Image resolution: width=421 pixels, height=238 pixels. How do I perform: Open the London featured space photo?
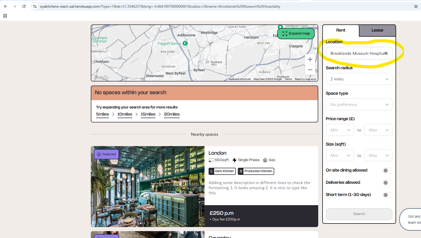[148, 186]
